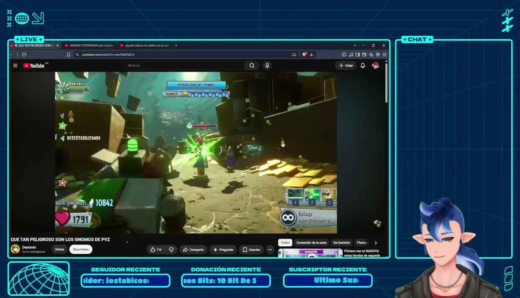Click the browser forward arrow
The height and width of the screenshot is (298, 520).
click(17, 55)
